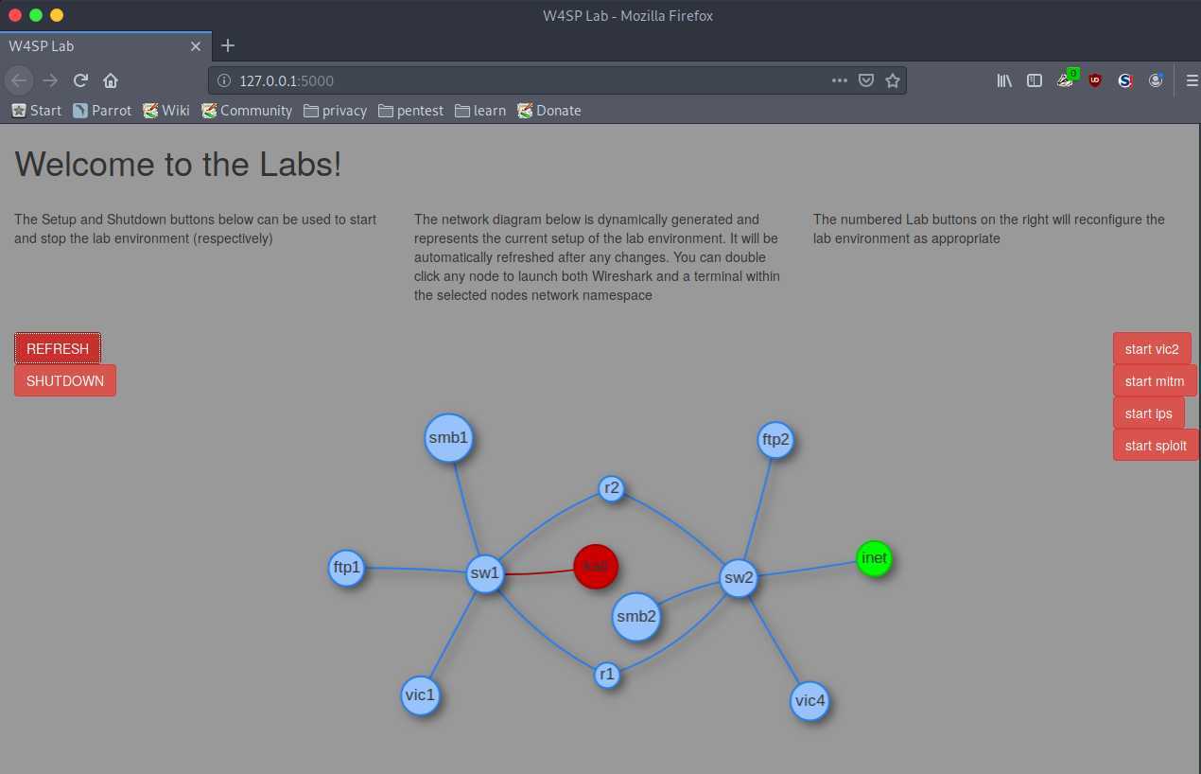Open a new tab with the plus button
The height and width of the screenshot is (774, 1201).
tap(227, 45)
